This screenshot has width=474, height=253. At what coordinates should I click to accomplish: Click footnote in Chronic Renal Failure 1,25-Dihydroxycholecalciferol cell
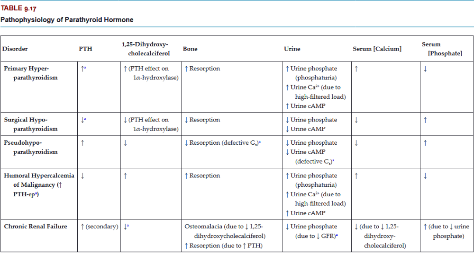[128, 226]
